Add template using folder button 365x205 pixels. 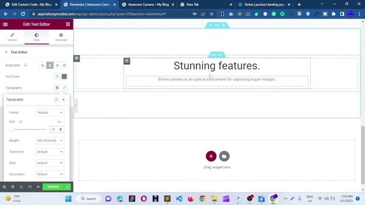click(x=224, y=156)
